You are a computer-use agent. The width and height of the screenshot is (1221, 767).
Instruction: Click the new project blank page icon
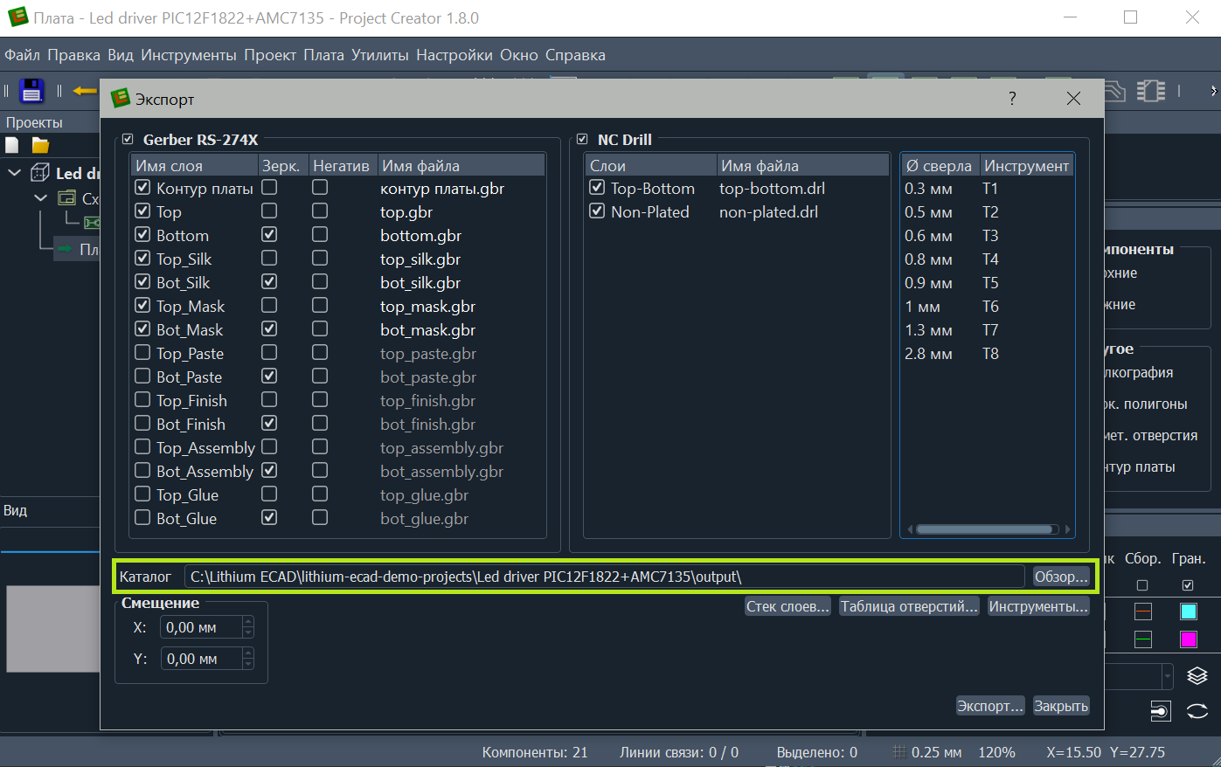coord(12,145)
